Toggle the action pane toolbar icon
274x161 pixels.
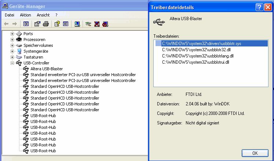point(66,24)
